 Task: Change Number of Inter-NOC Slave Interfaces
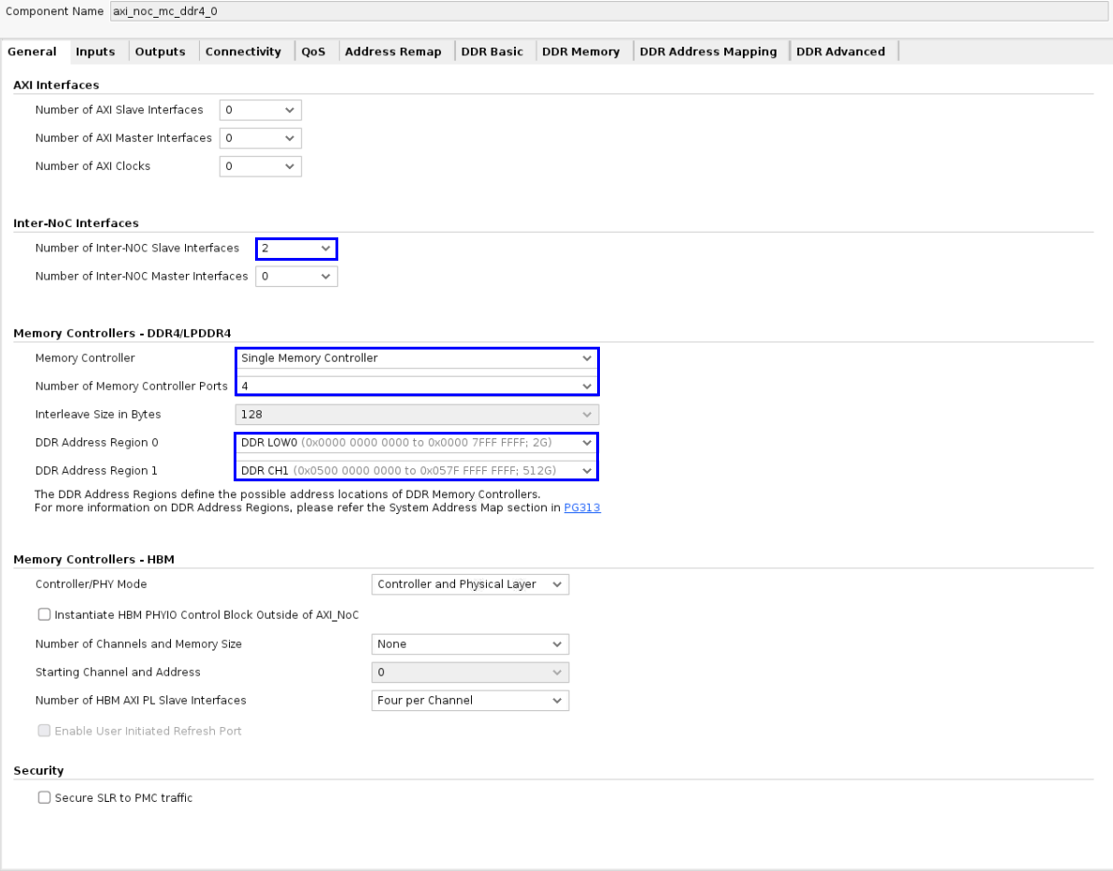[x=296, y=249]
